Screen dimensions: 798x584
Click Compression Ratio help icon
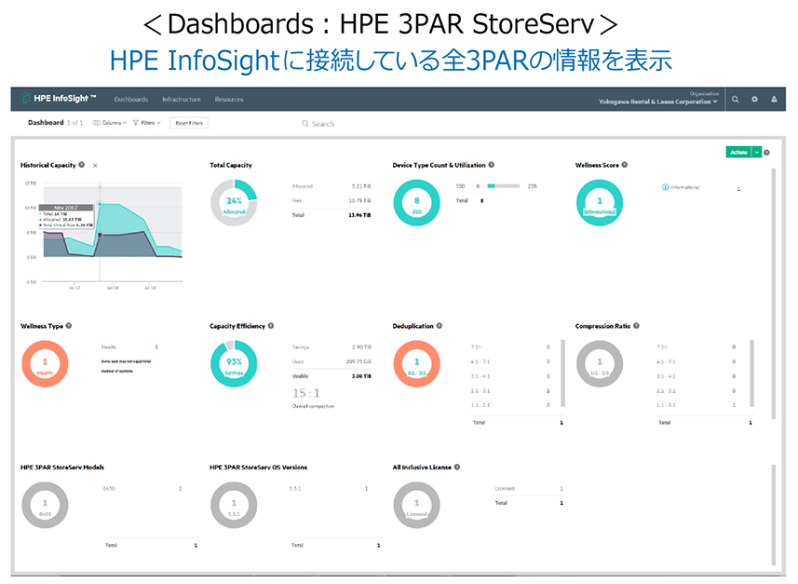click(636, 325)
